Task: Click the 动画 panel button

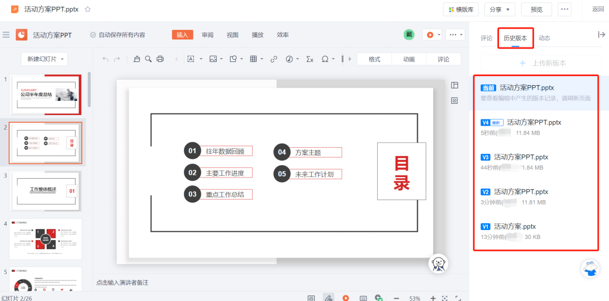Action: pos(409,59)
